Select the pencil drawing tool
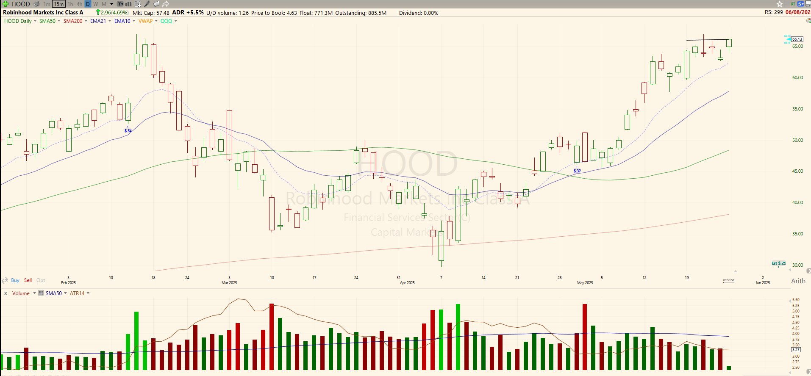Viewport: 811px width, 376px height. [x=147, y=4]
